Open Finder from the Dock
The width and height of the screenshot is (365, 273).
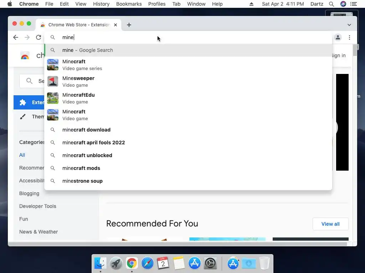click(100, 263)
